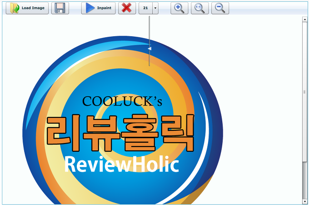Click the vertical scrollbar down arrow
This screenshot has width=309, height=207.
click(304, 201)
